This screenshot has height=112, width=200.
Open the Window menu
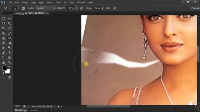point(81,2)
